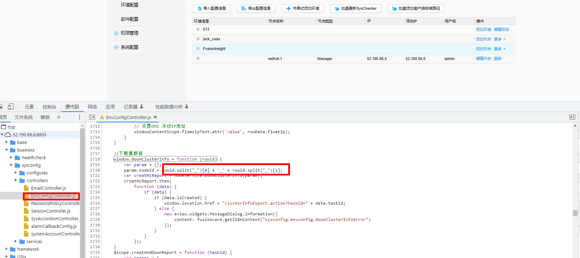Open EmailController.js in the file tree
The width and height of the screenshot is (580, 258).
pyautogui.click(x=48, y=188)
